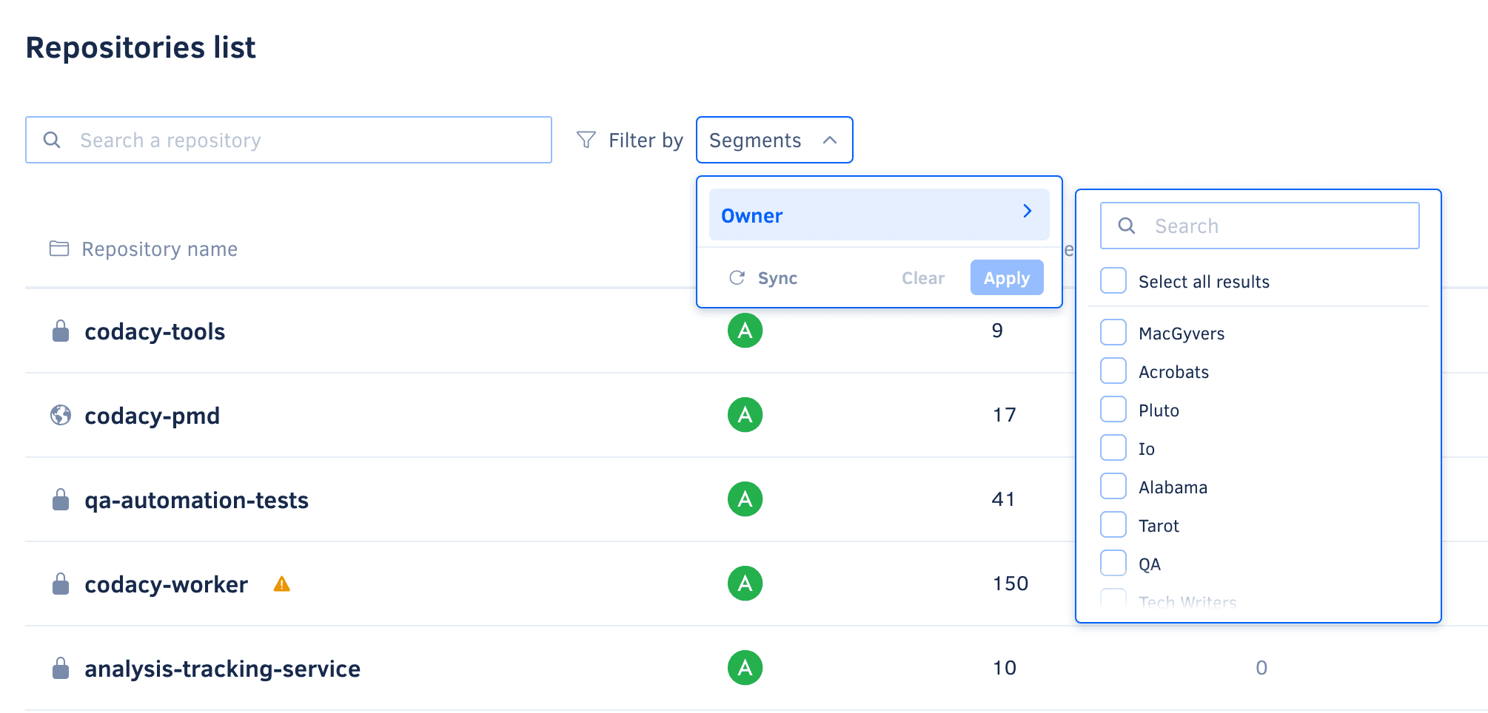Check the Alabama segment checkbox

pos(1113,486)
